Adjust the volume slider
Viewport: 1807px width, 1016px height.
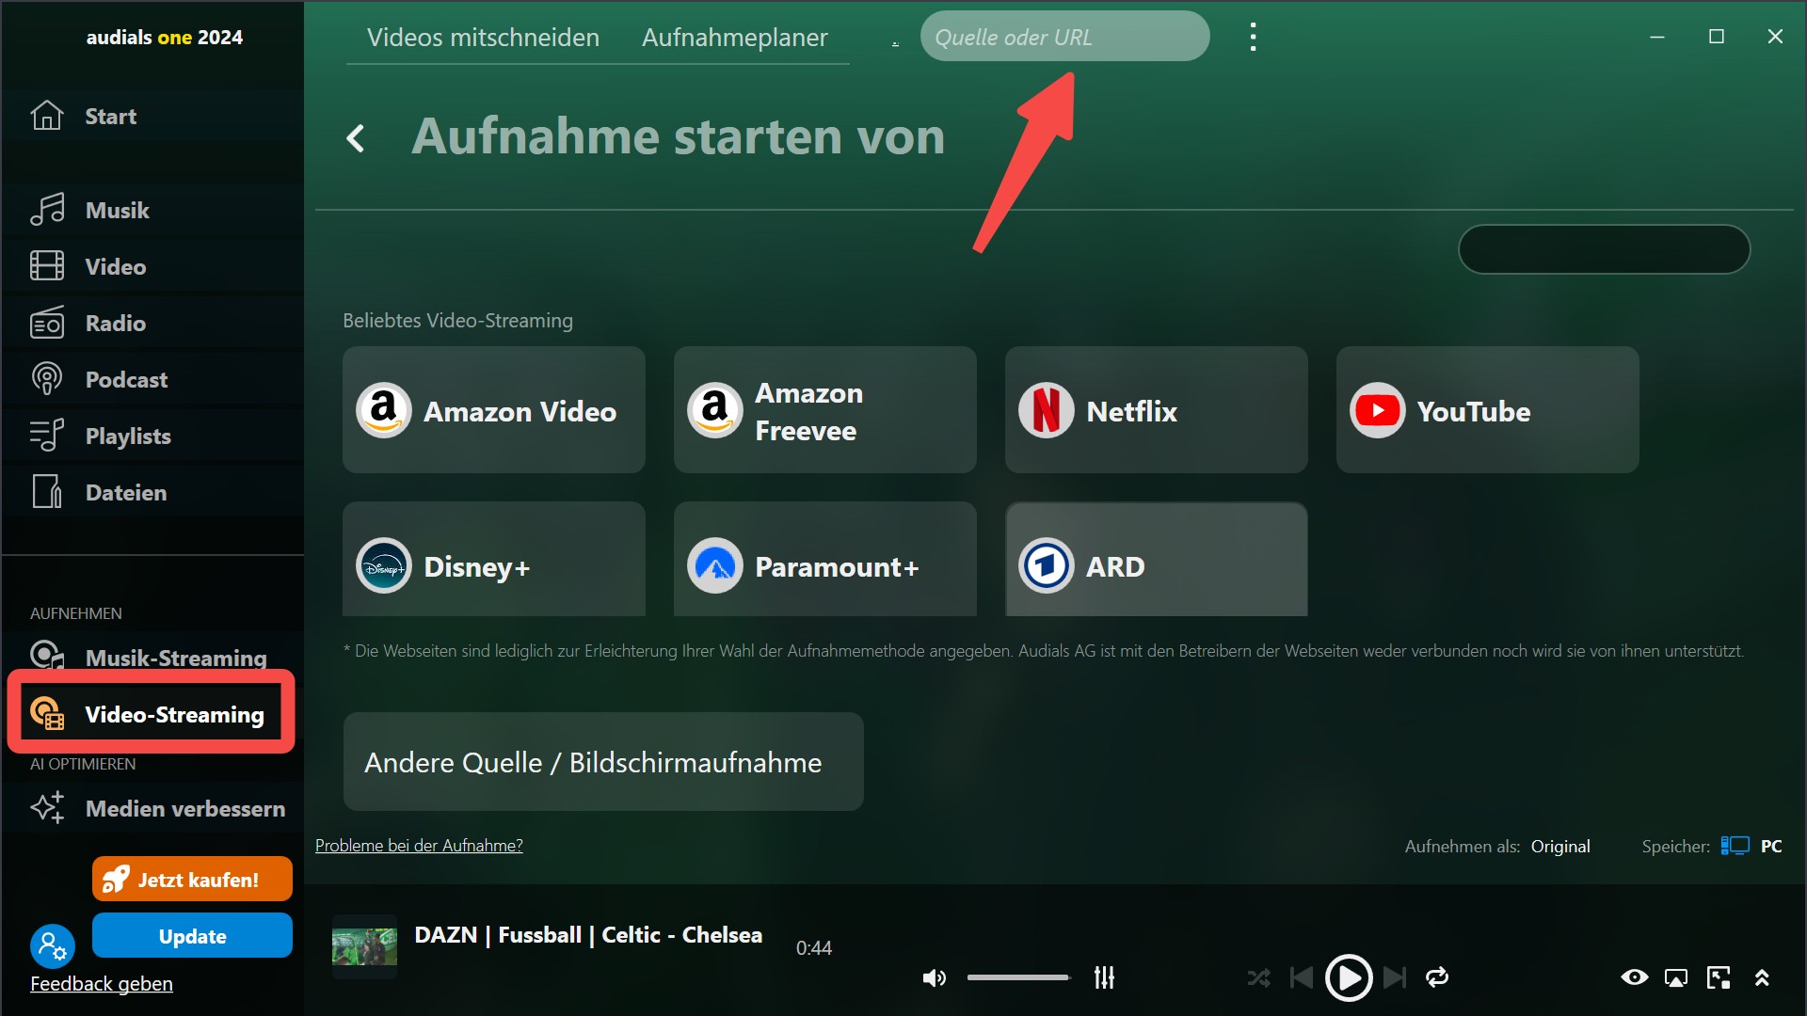[x=1018, y=977]
